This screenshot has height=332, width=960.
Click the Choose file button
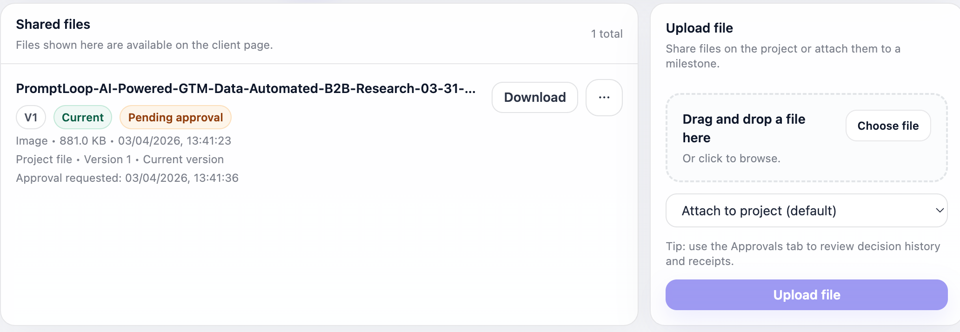pos(887,126)
